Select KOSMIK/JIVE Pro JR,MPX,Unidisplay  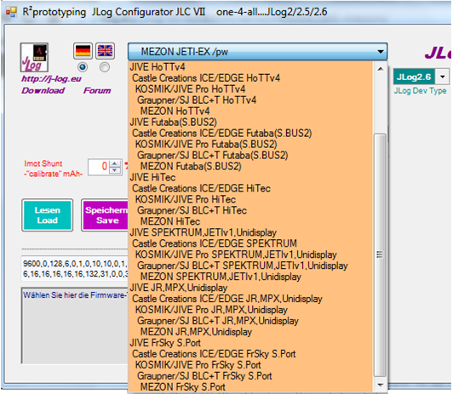click(x=250, y=310)
